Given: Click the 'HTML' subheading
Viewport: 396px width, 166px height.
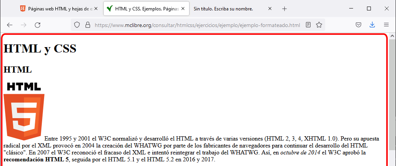Looking at the screenshot, I should [18, 69].
